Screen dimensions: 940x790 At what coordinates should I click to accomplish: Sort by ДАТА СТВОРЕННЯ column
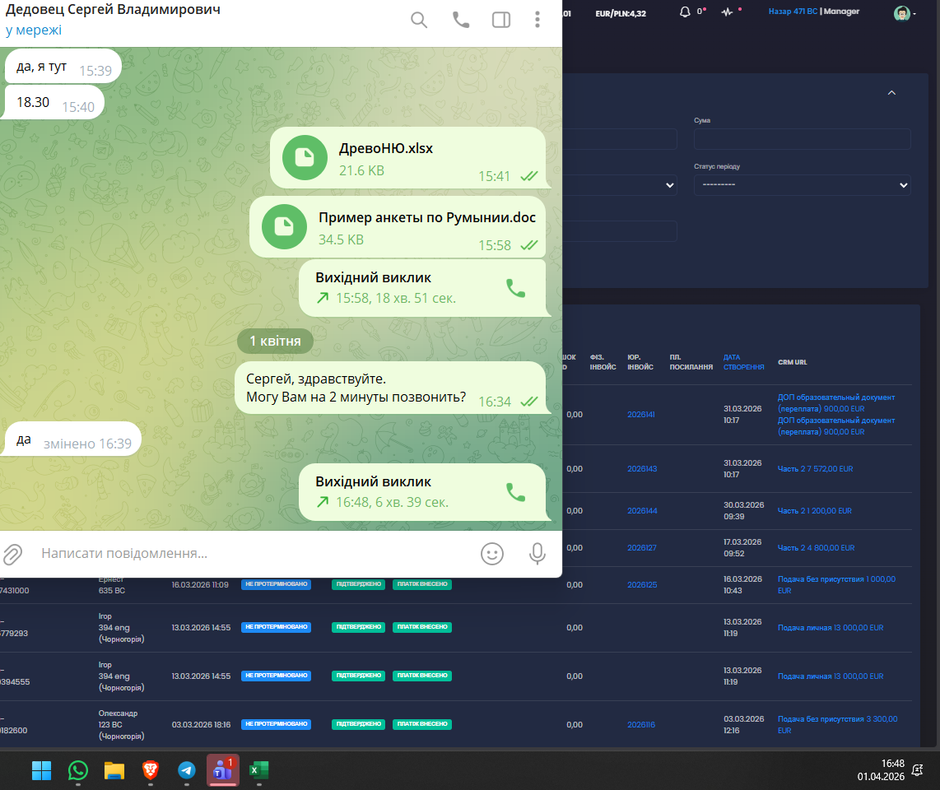pos(743,362)
